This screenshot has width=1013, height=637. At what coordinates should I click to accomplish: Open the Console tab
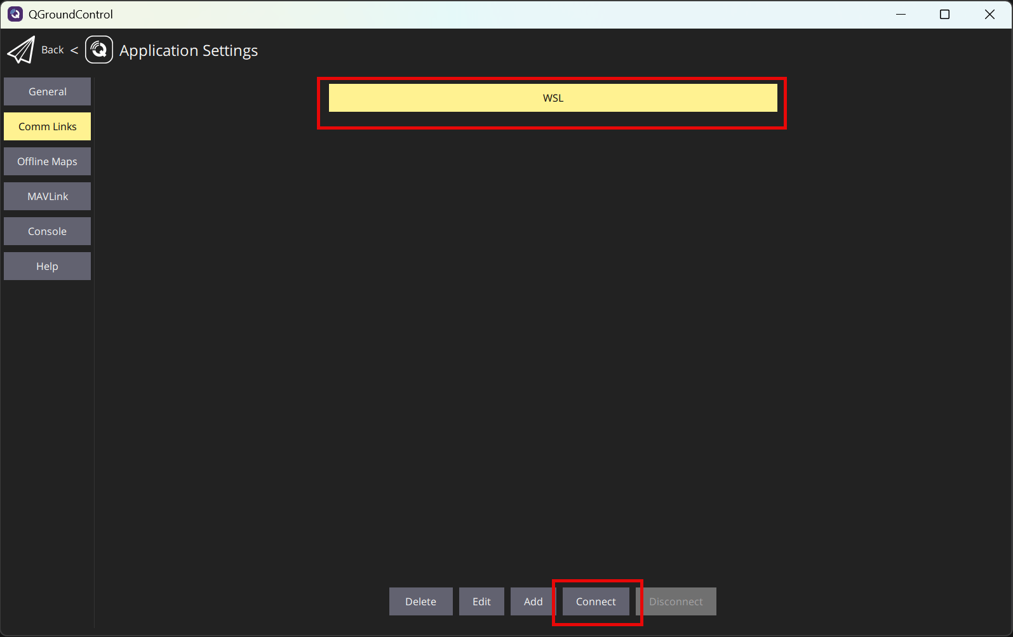(x=48, y=231)
